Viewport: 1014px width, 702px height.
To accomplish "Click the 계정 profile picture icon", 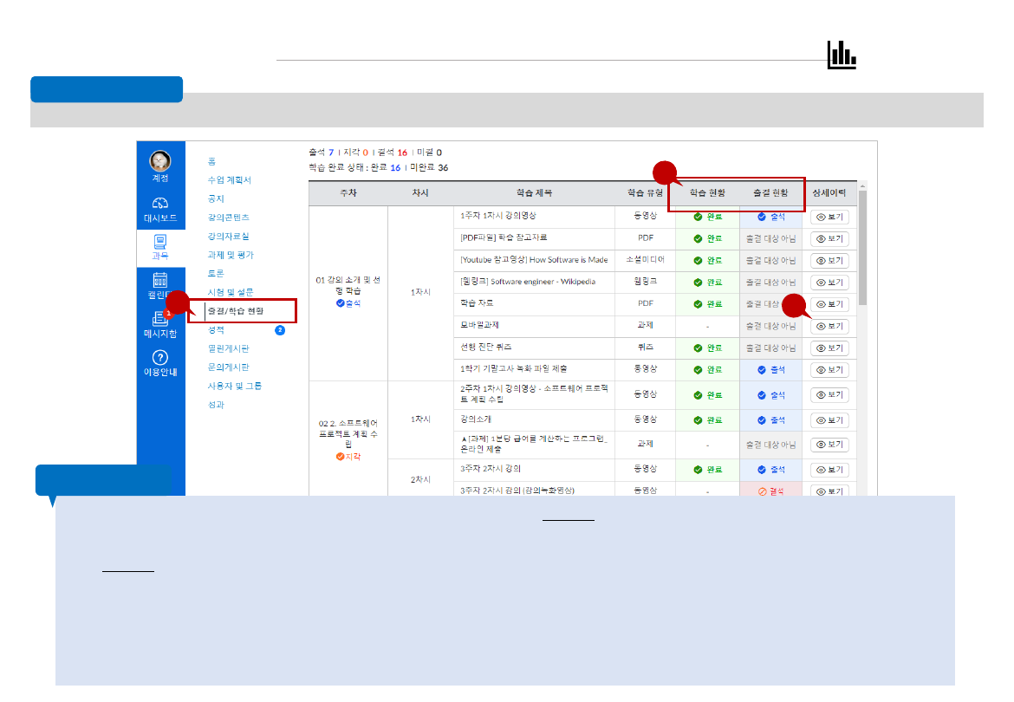I will (159, 159).
